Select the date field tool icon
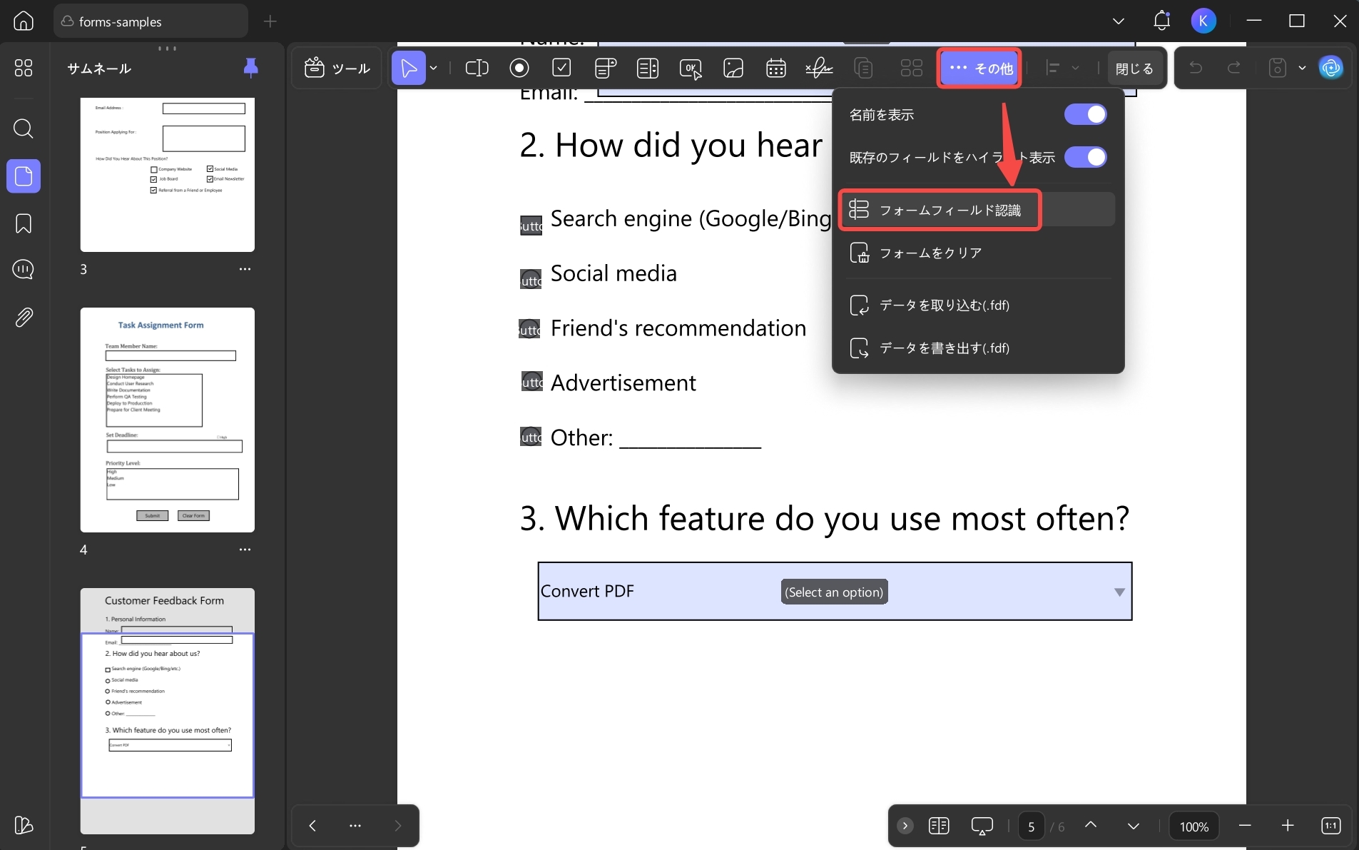The height and width of the screenshot is (850, 1359). click(x=775, y=68)
